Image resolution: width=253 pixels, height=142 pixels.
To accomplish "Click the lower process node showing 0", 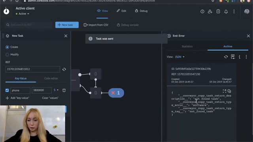I will coord(96,93).
